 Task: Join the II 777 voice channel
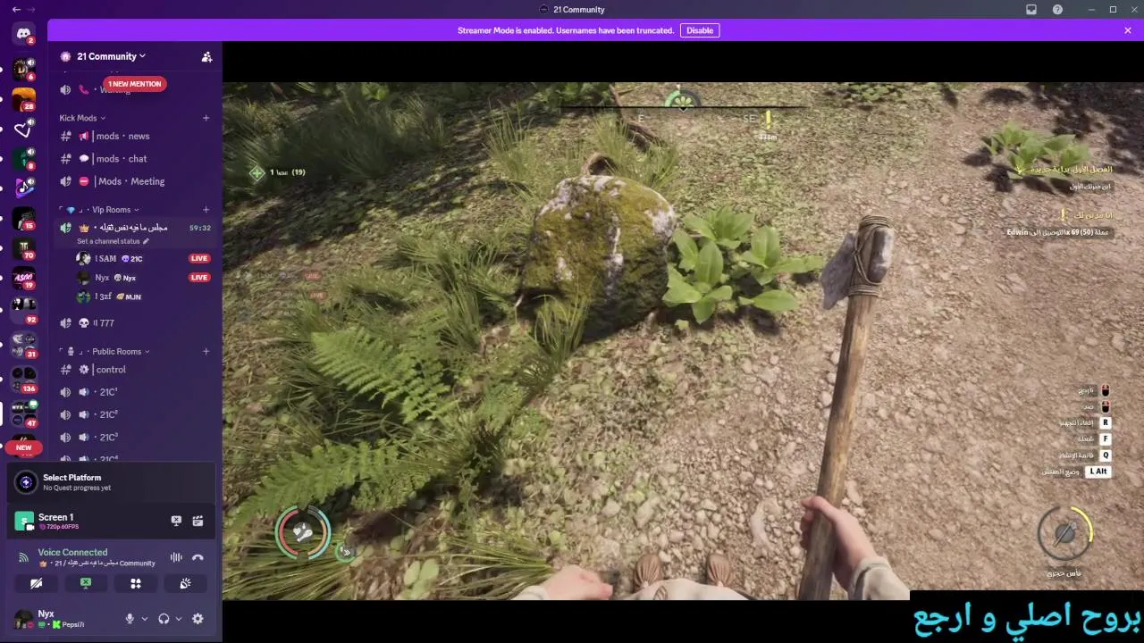coord(136,323)
